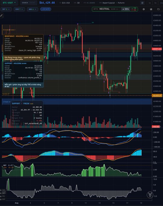This screenshot has height=206, width=163.
Task: Click the LL swing low marker label
Action: [119, 92]
